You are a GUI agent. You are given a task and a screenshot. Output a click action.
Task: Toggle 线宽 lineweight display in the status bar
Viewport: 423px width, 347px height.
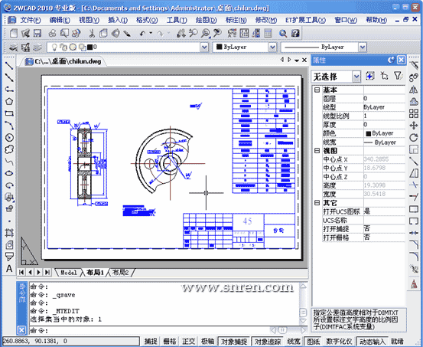294,341
